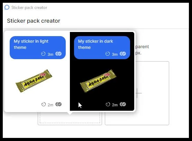Viewport: 192px width, 141px height.
Task: Click the plus icon to add sticker
Action: 138,93
